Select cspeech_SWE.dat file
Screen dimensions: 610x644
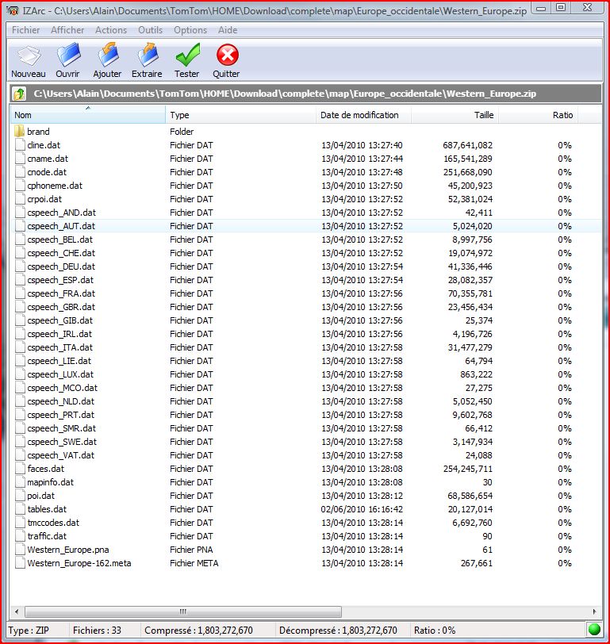tap(62, 442)
